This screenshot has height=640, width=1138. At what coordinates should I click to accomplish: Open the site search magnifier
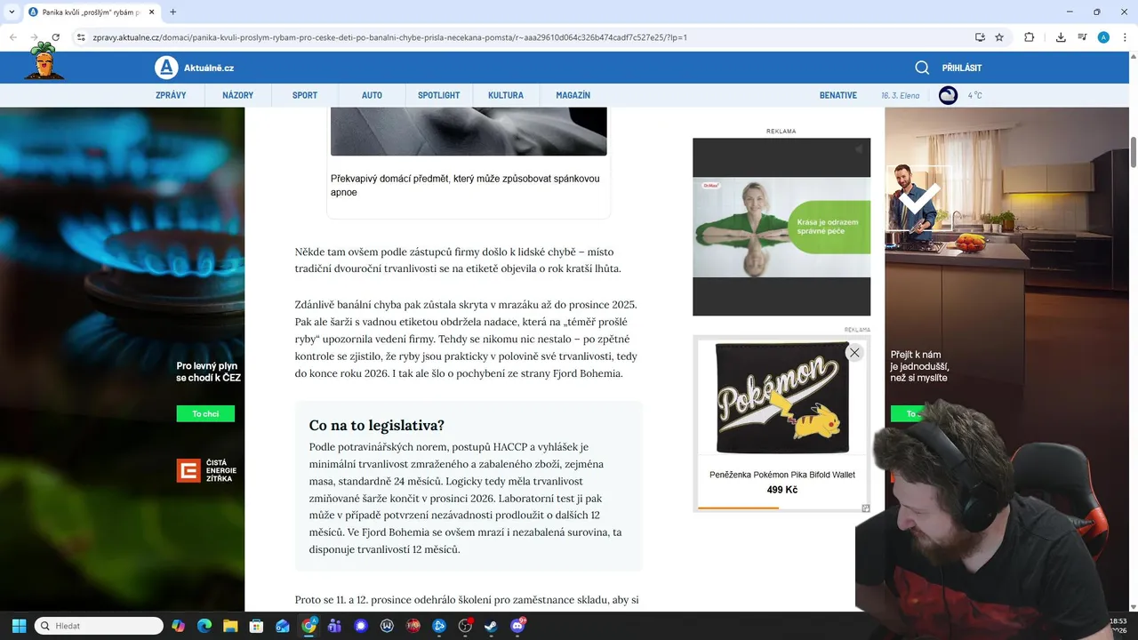(x=922, y=68)
